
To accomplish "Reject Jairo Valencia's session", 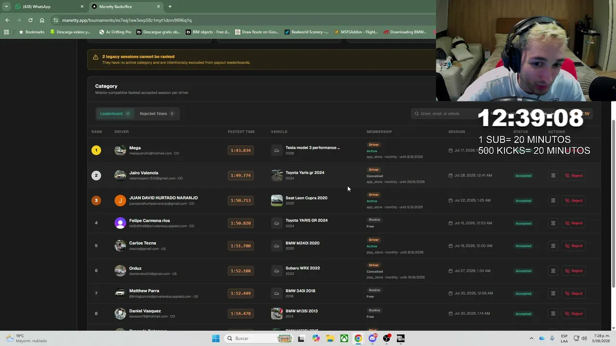I will (x=574, y=175).
